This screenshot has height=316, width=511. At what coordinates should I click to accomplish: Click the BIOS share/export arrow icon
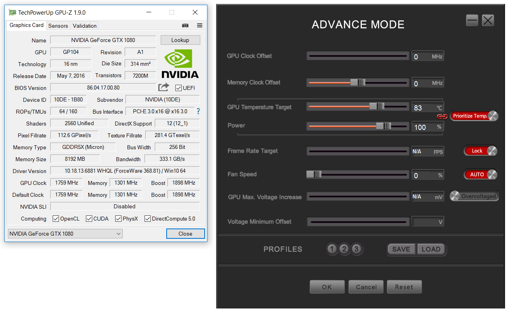[163, 88]
